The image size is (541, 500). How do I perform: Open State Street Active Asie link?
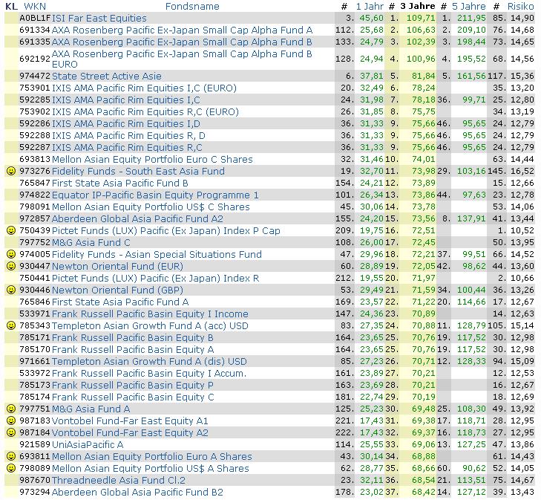click(107, 76)
